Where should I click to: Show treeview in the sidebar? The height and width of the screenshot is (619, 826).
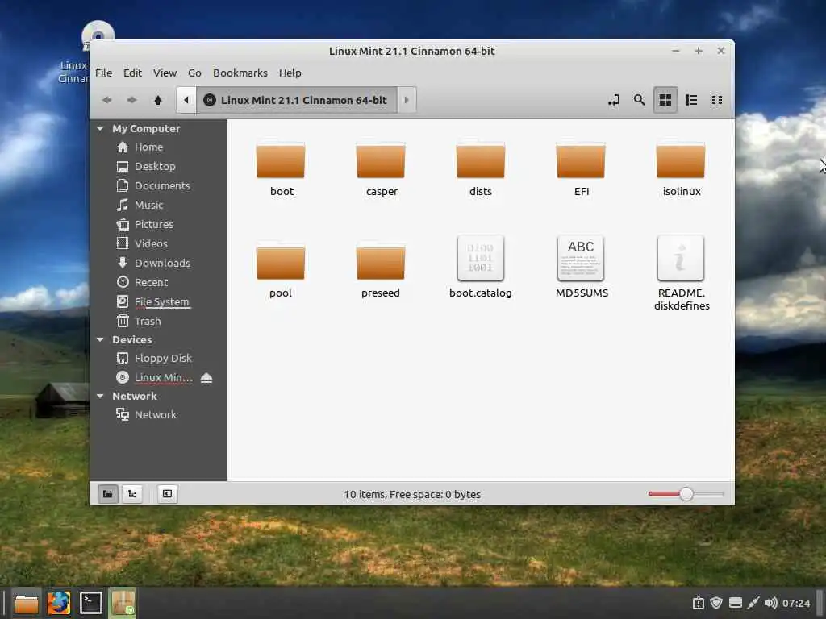point(132,494)
